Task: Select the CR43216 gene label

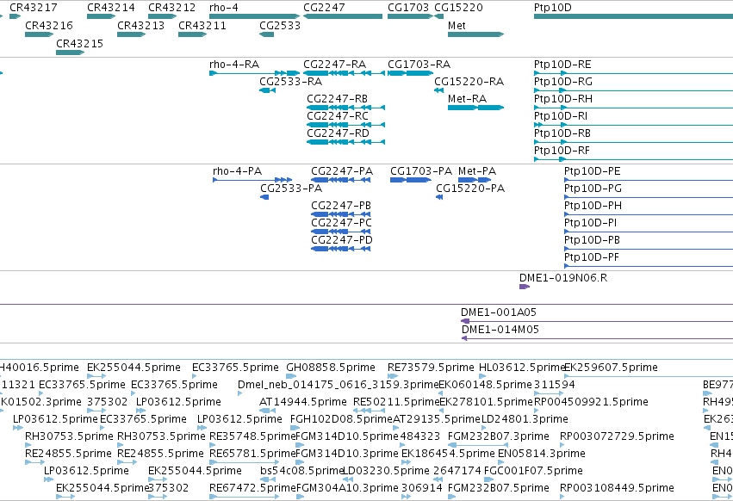Action: tap(49, 25)
